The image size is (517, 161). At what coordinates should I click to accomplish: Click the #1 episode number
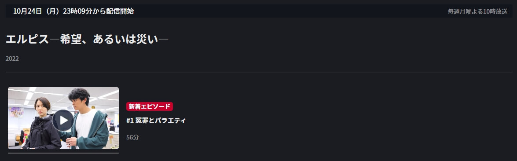[x=130, y=121]
